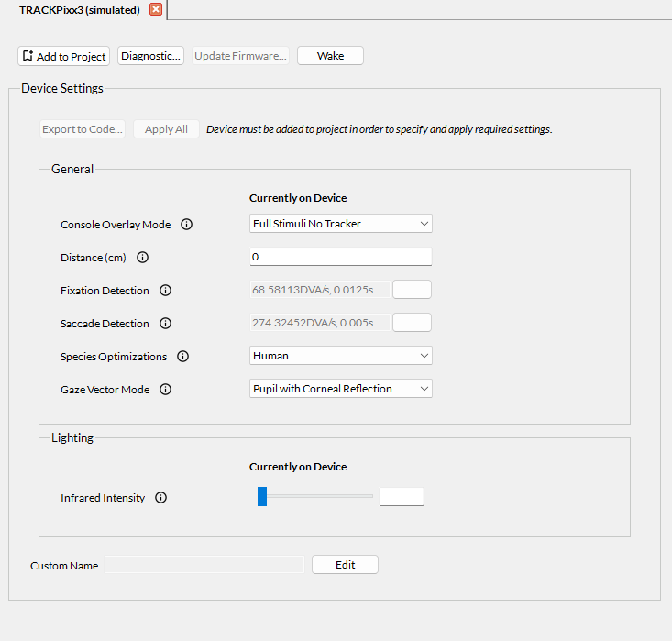Image resolution: width=672 pixels, height=641 pixels.
Task: Click info icon next to Distance (cm)
Action: click(142, 258)
